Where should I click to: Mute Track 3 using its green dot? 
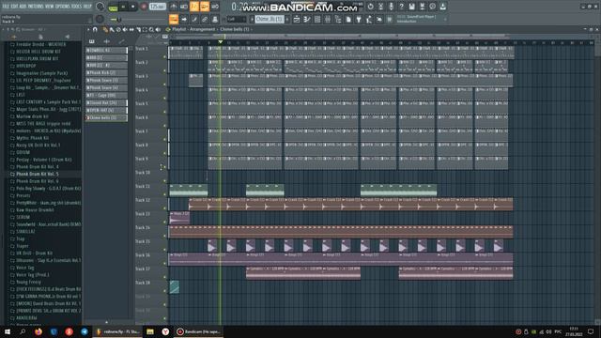click(x=165, y=84)
